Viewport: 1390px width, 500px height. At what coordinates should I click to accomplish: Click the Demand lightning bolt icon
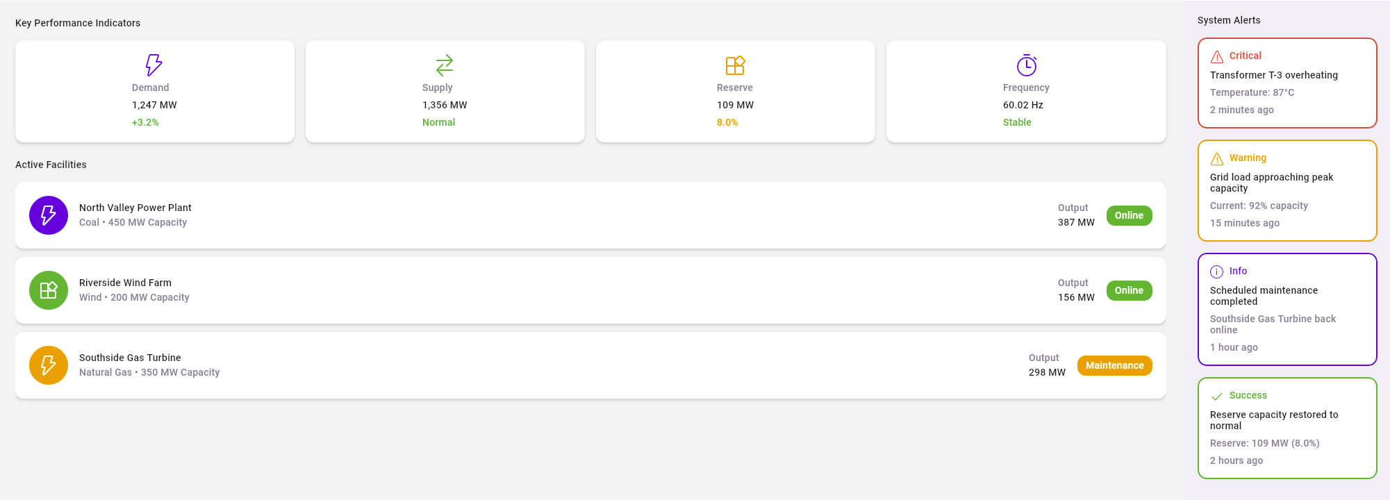point(154,65)
